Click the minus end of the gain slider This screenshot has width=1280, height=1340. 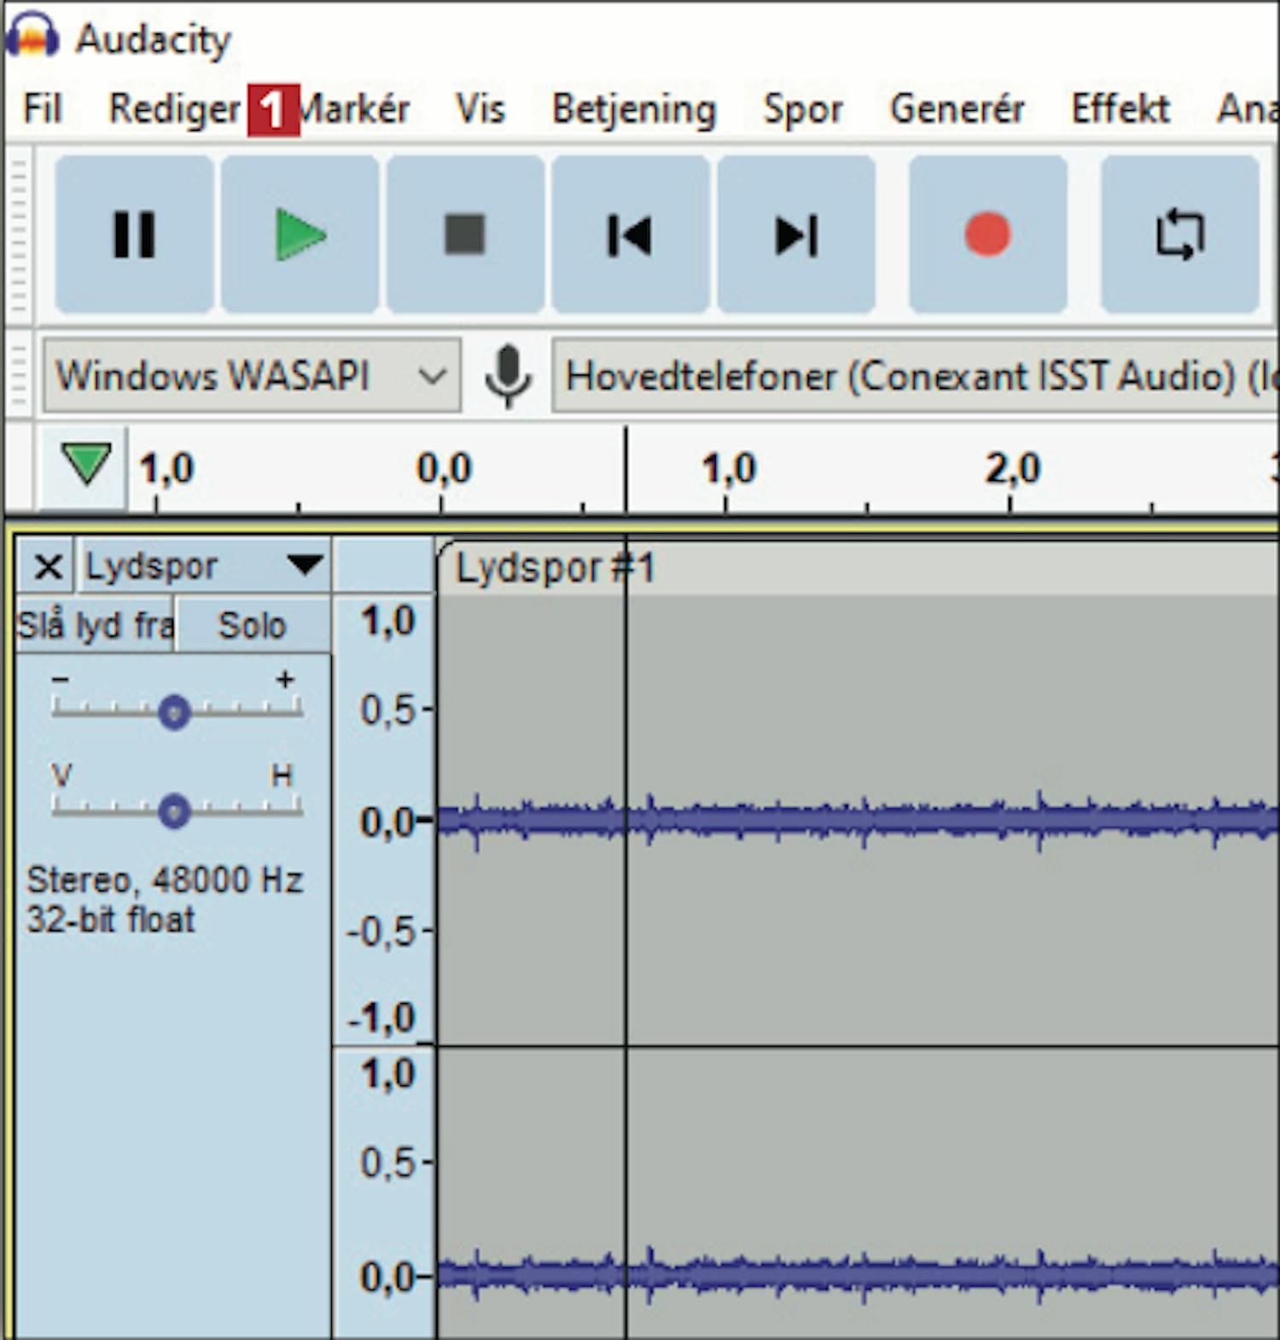(60, 680)
